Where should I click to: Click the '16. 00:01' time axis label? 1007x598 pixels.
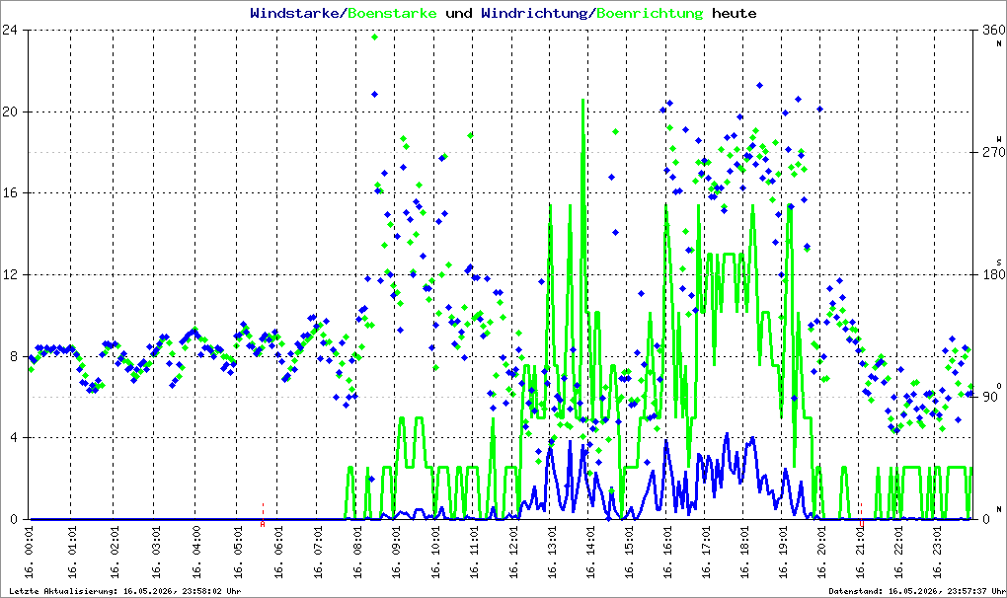coord(30,553)
